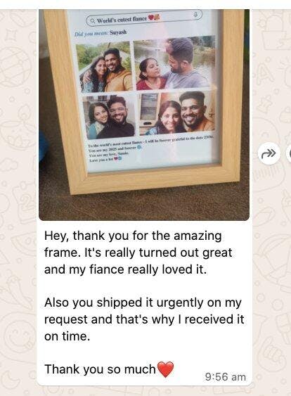The image size is (291, 396).
Task: Open the framed photo image attachment
Action: (x=144, y=115)
